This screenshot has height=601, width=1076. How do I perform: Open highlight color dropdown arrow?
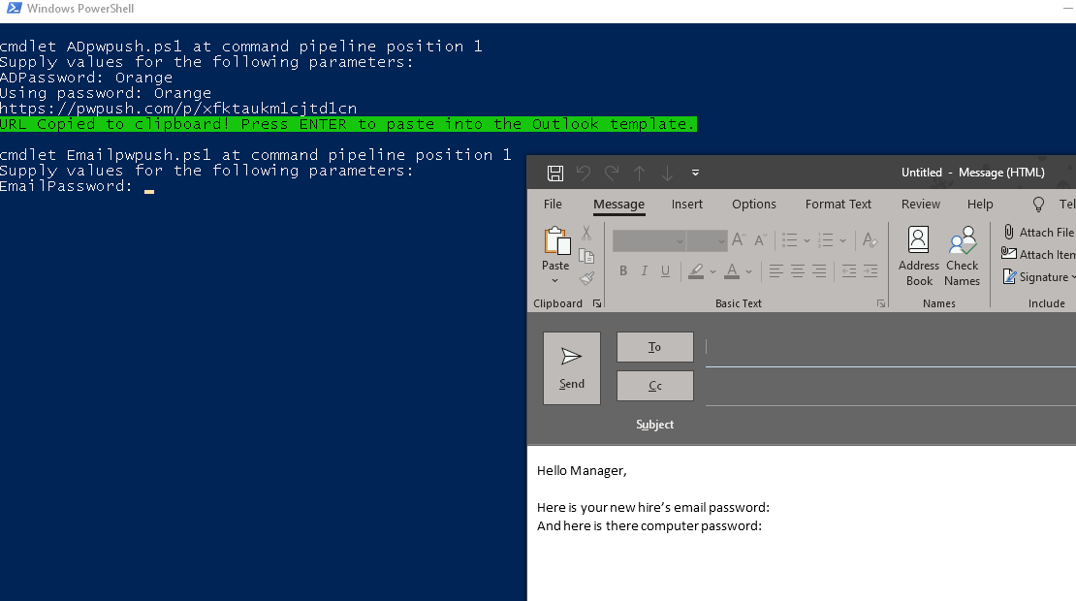(713, 271)
